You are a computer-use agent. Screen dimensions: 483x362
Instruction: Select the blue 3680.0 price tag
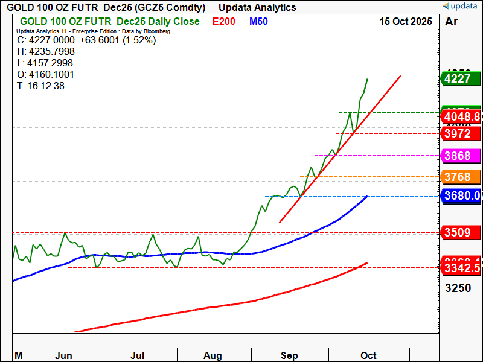461,196
